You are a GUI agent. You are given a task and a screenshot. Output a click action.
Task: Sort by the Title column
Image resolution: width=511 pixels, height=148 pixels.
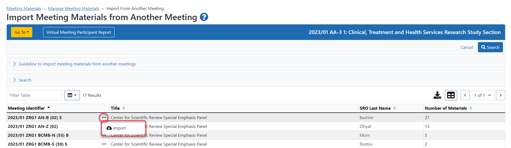point(123,108)
